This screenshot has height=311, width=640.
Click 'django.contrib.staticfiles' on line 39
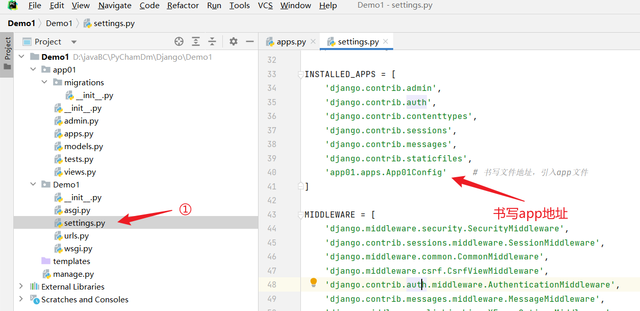point(396,158)
